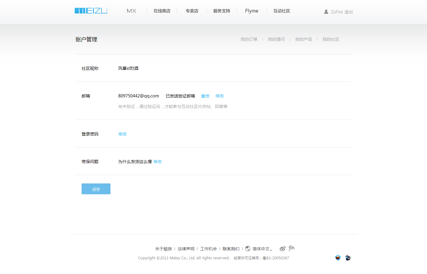Click the Tencent Weibo icon in the footer
The width and height of the screenshot is (427, 274).
pyautogui.click(x=291, y=249)
